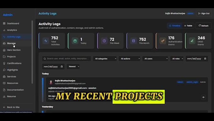Click the 'Today' section heading

click(45, 74)
